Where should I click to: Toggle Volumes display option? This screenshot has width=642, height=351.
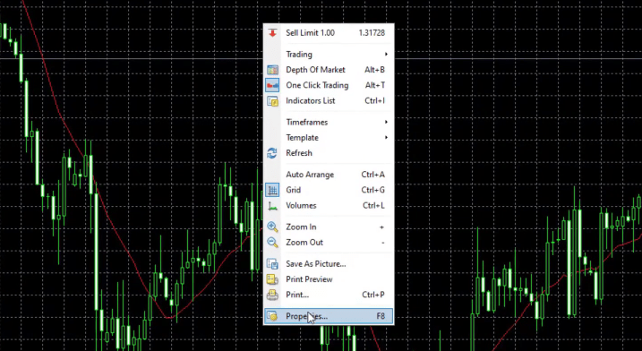(x=329, y=206)
